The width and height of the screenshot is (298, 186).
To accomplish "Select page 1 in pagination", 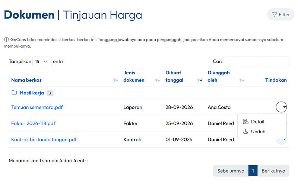I will pos(253,171).
